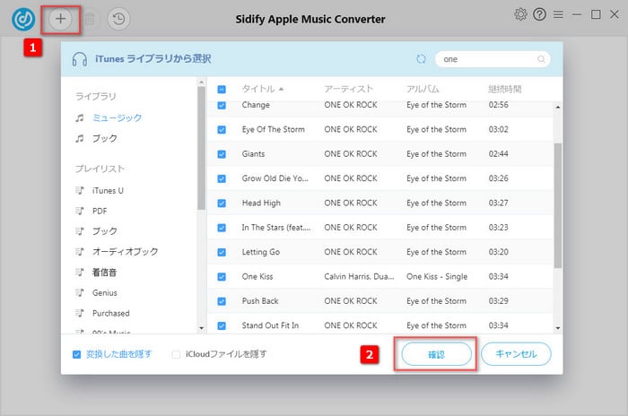
Task: Uncheck the Eye Of The Storm track
Action: coord(222,130)
